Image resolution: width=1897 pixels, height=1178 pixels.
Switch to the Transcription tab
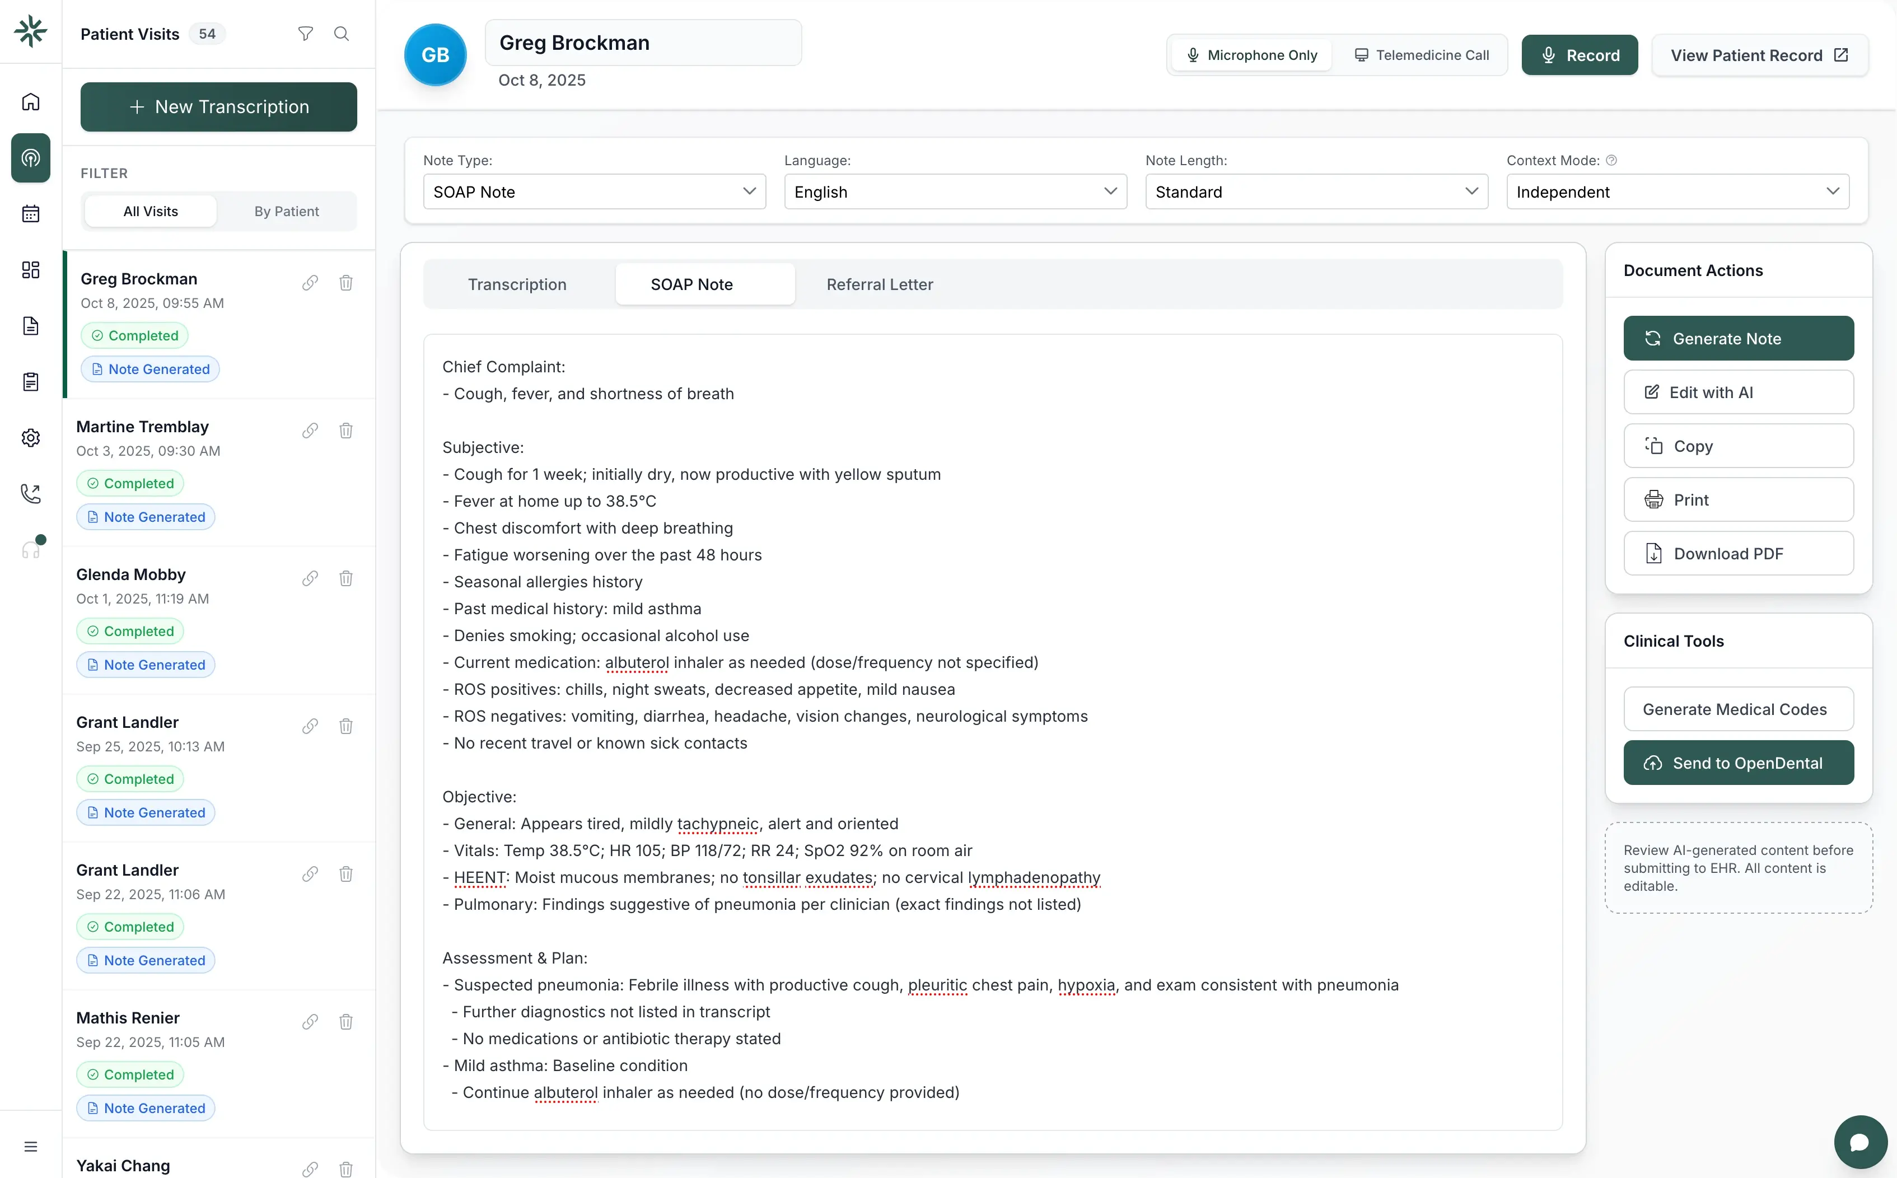tap(517, 284)
